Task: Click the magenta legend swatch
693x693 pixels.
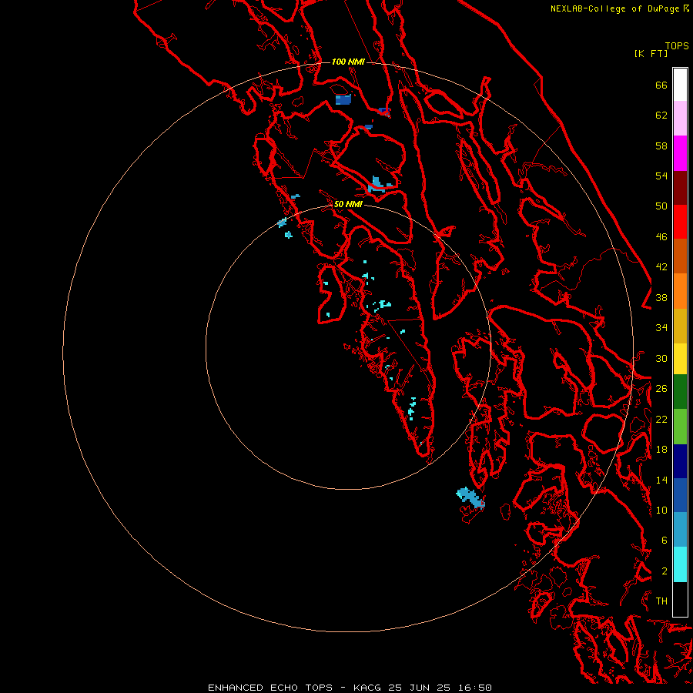Action: click(x=680, y=153)
